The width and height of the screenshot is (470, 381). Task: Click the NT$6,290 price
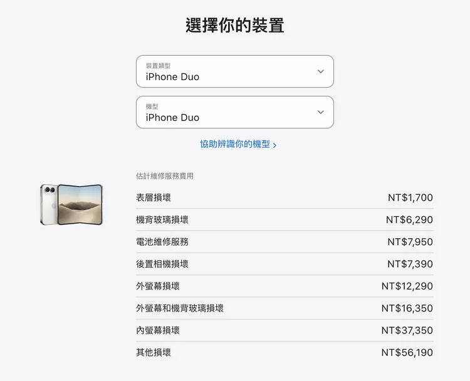click(x=409, y=220)
